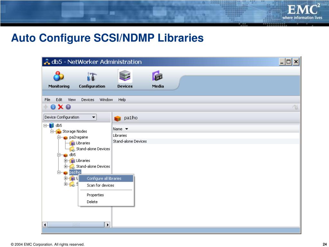
Task: Expand the libraries node under pa1lho
Action: point(66,178)
